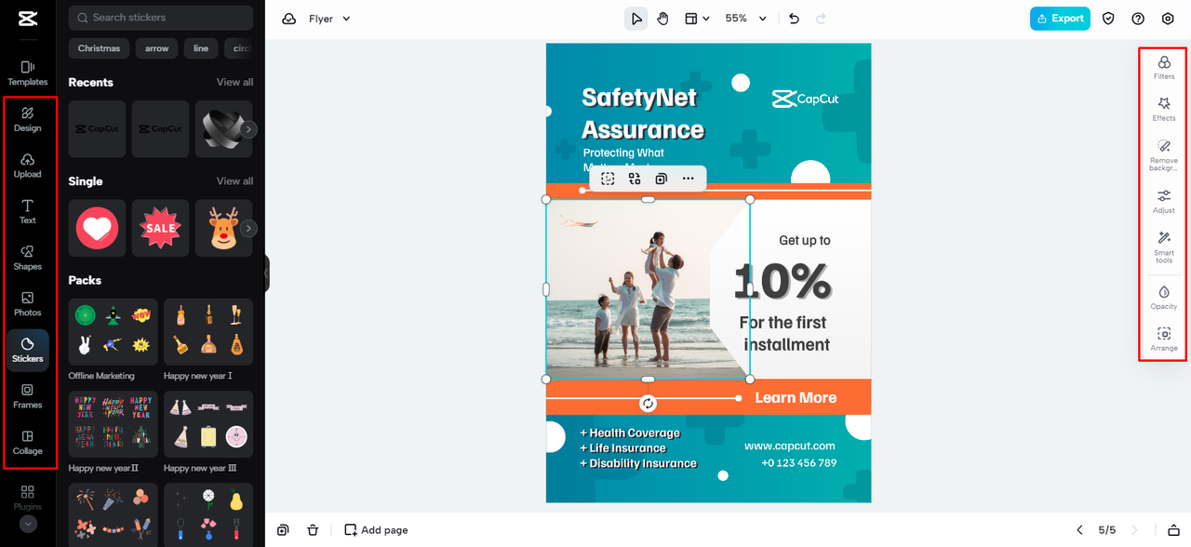
Task: Delete the page with trash icon
Action: click(x=313, y=529)
